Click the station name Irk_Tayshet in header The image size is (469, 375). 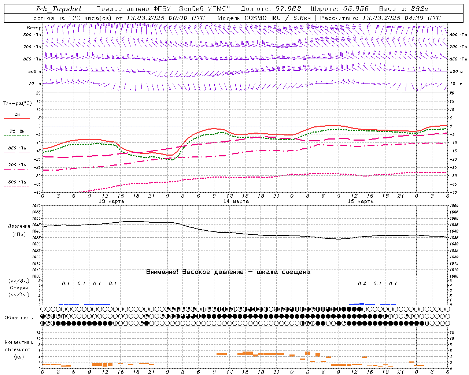click(x=59, y=9)
